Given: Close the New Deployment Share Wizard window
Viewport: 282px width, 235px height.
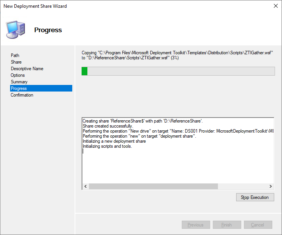Looking at the screenshot, I should pos(275,6).
